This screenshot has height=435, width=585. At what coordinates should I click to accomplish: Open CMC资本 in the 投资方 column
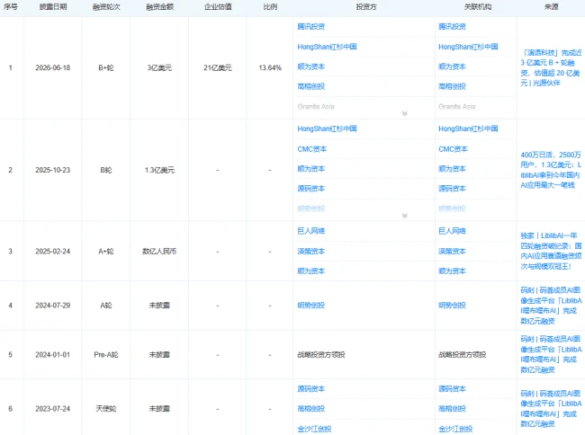point(312,149)
